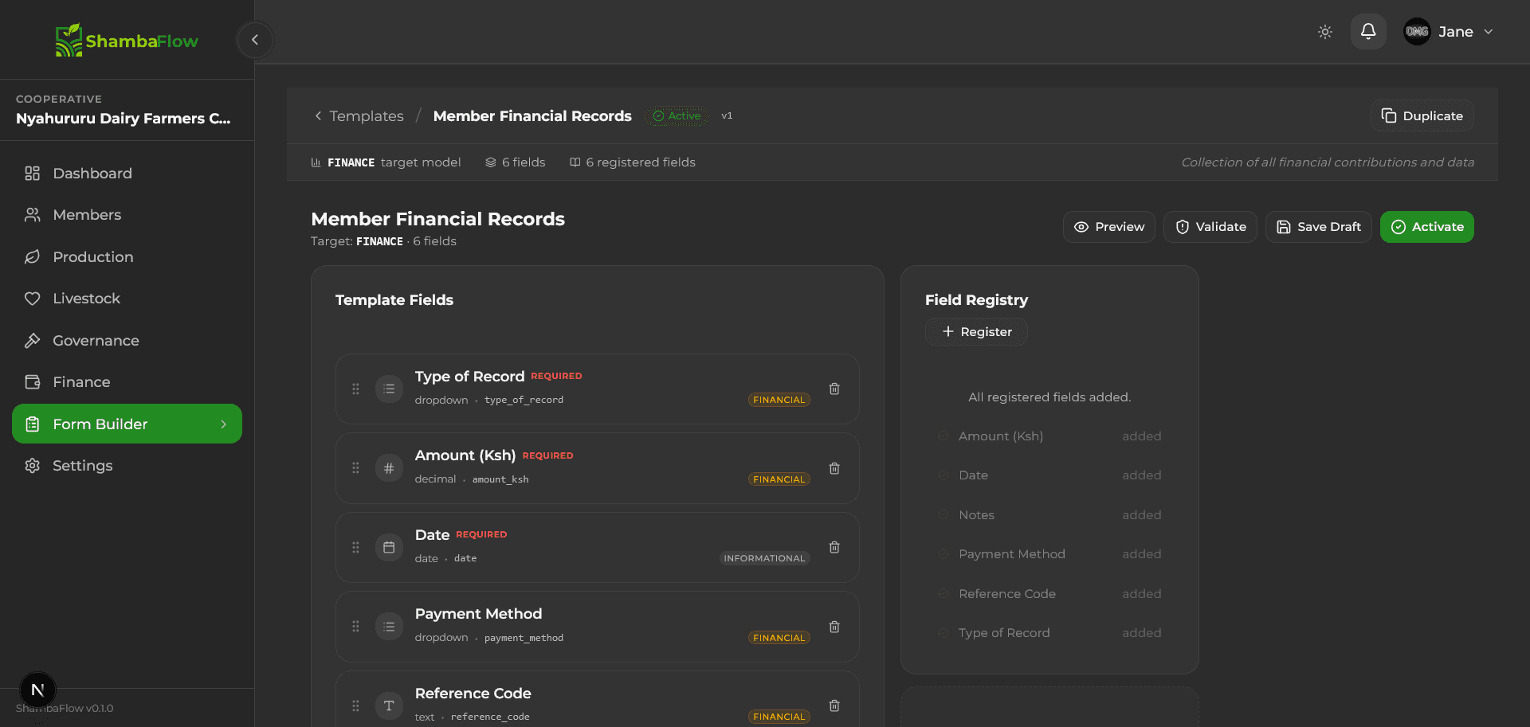
Task: Click the Amount (Ksh) hash type icon
Action: tap(389, 468)
